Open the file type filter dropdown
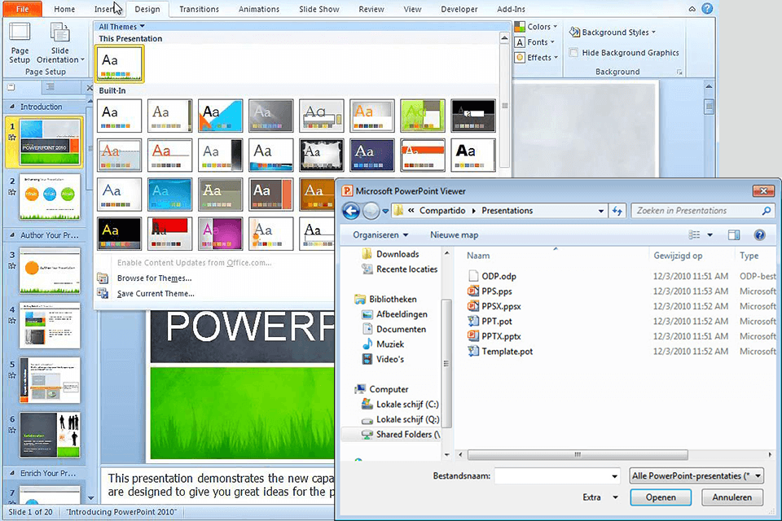 pos(696,475)
